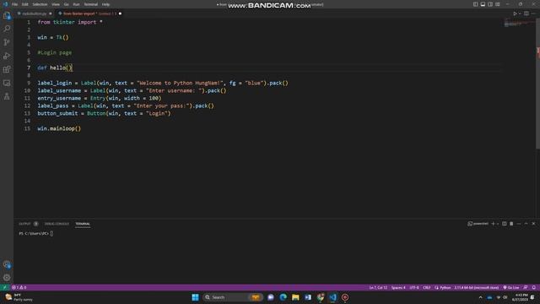
Task: Toggle secondary sidebar layout icon
Action: (x=490, y=4)
